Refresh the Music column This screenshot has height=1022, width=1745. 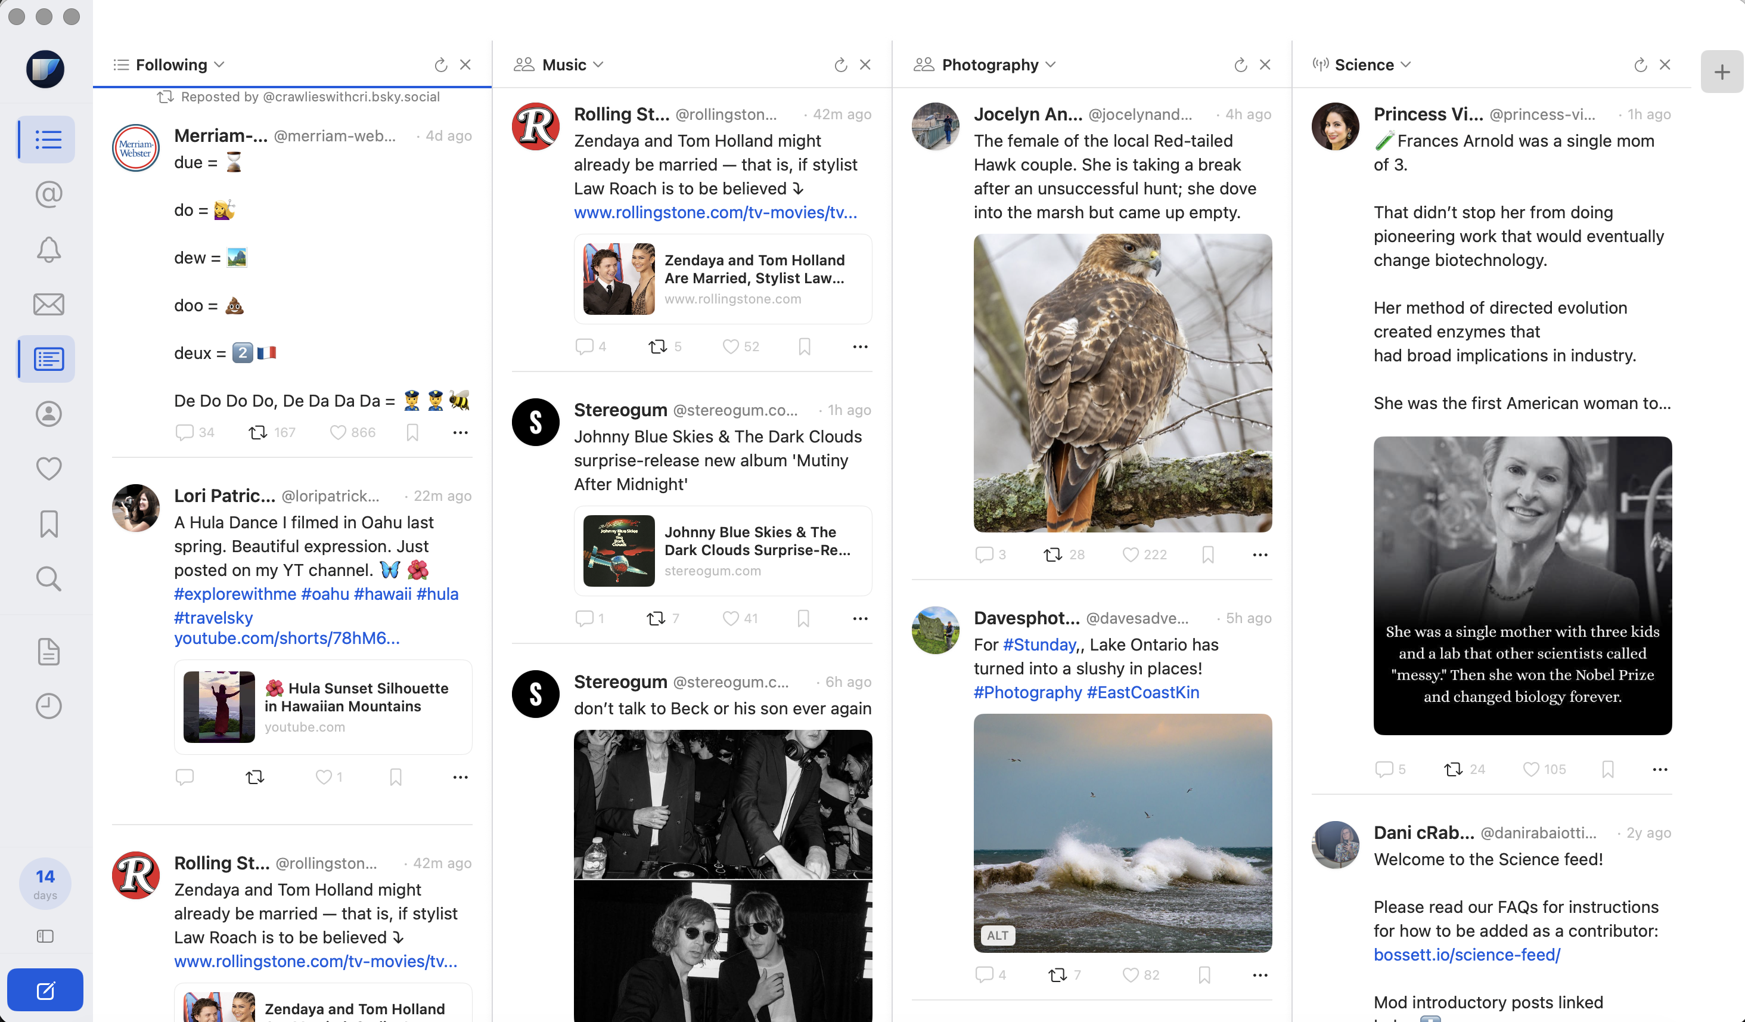click(x=841, y=65)
